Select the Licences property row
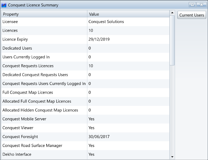The width and height of the screenshot is (208, 160). [85, 30]
